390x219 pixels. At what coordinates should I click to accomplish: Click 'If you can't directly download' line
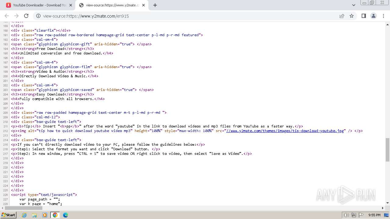coord(108,144)
